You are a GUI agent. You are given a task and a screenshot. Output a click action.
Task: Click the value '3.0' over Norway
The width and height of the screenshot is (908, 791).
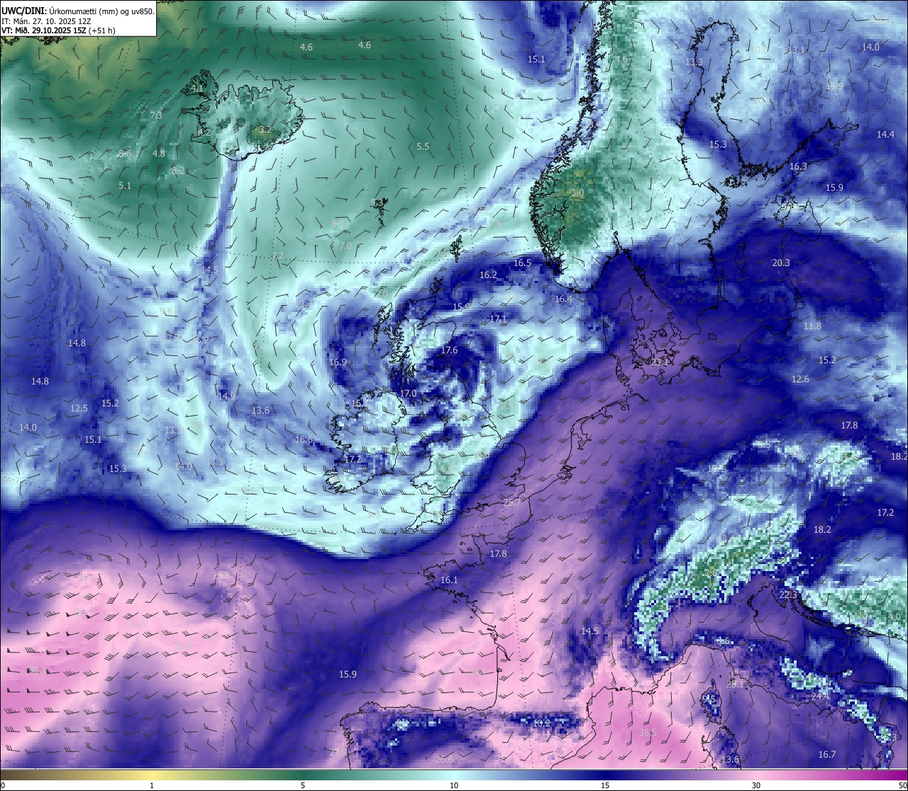[x=577, y=192]
